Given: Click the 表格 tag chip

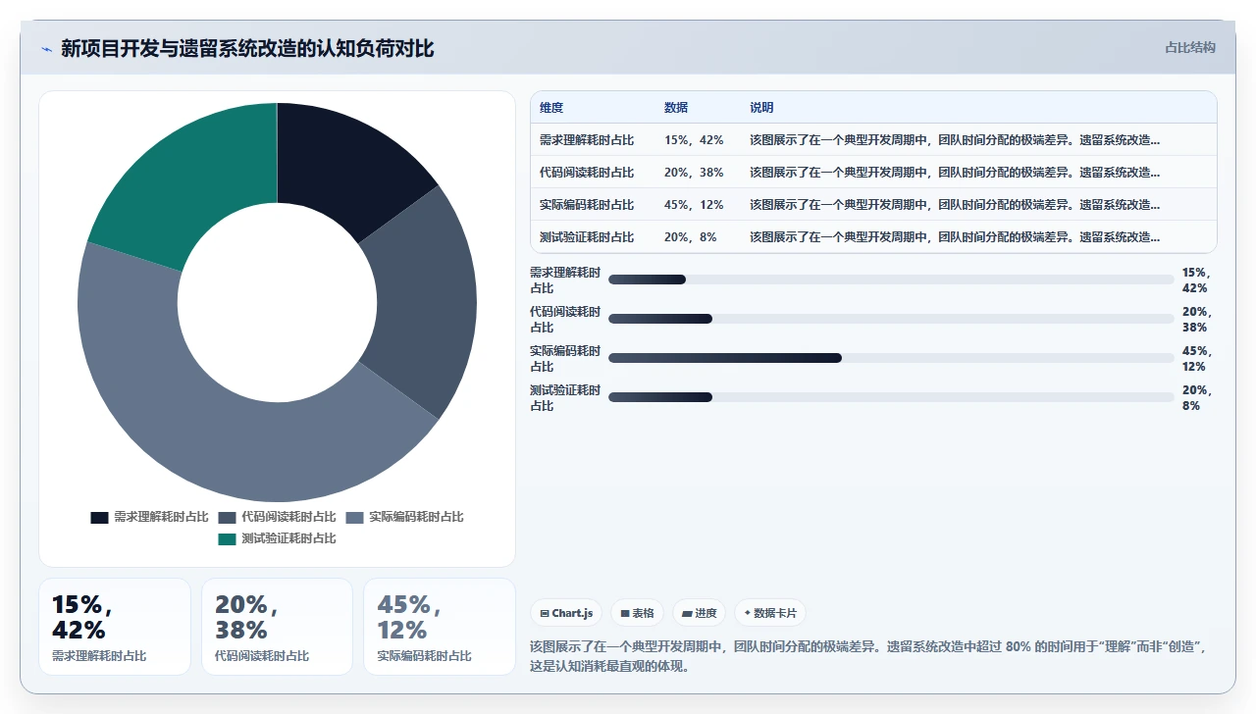Looking at the screenshot, I should pyautogui.click(x=638, y=613).
